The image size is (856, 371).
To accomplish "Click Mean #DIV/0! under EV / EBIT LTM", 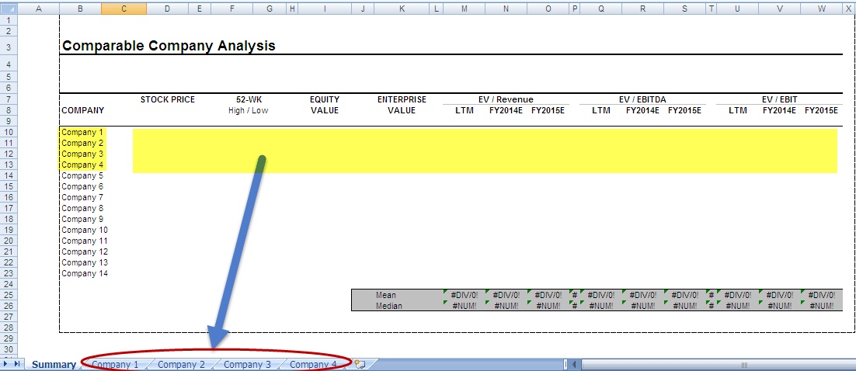I will click(737, 295).
